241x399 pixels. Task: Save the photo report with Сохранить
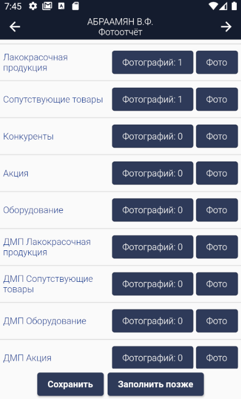tap(70, 384)
